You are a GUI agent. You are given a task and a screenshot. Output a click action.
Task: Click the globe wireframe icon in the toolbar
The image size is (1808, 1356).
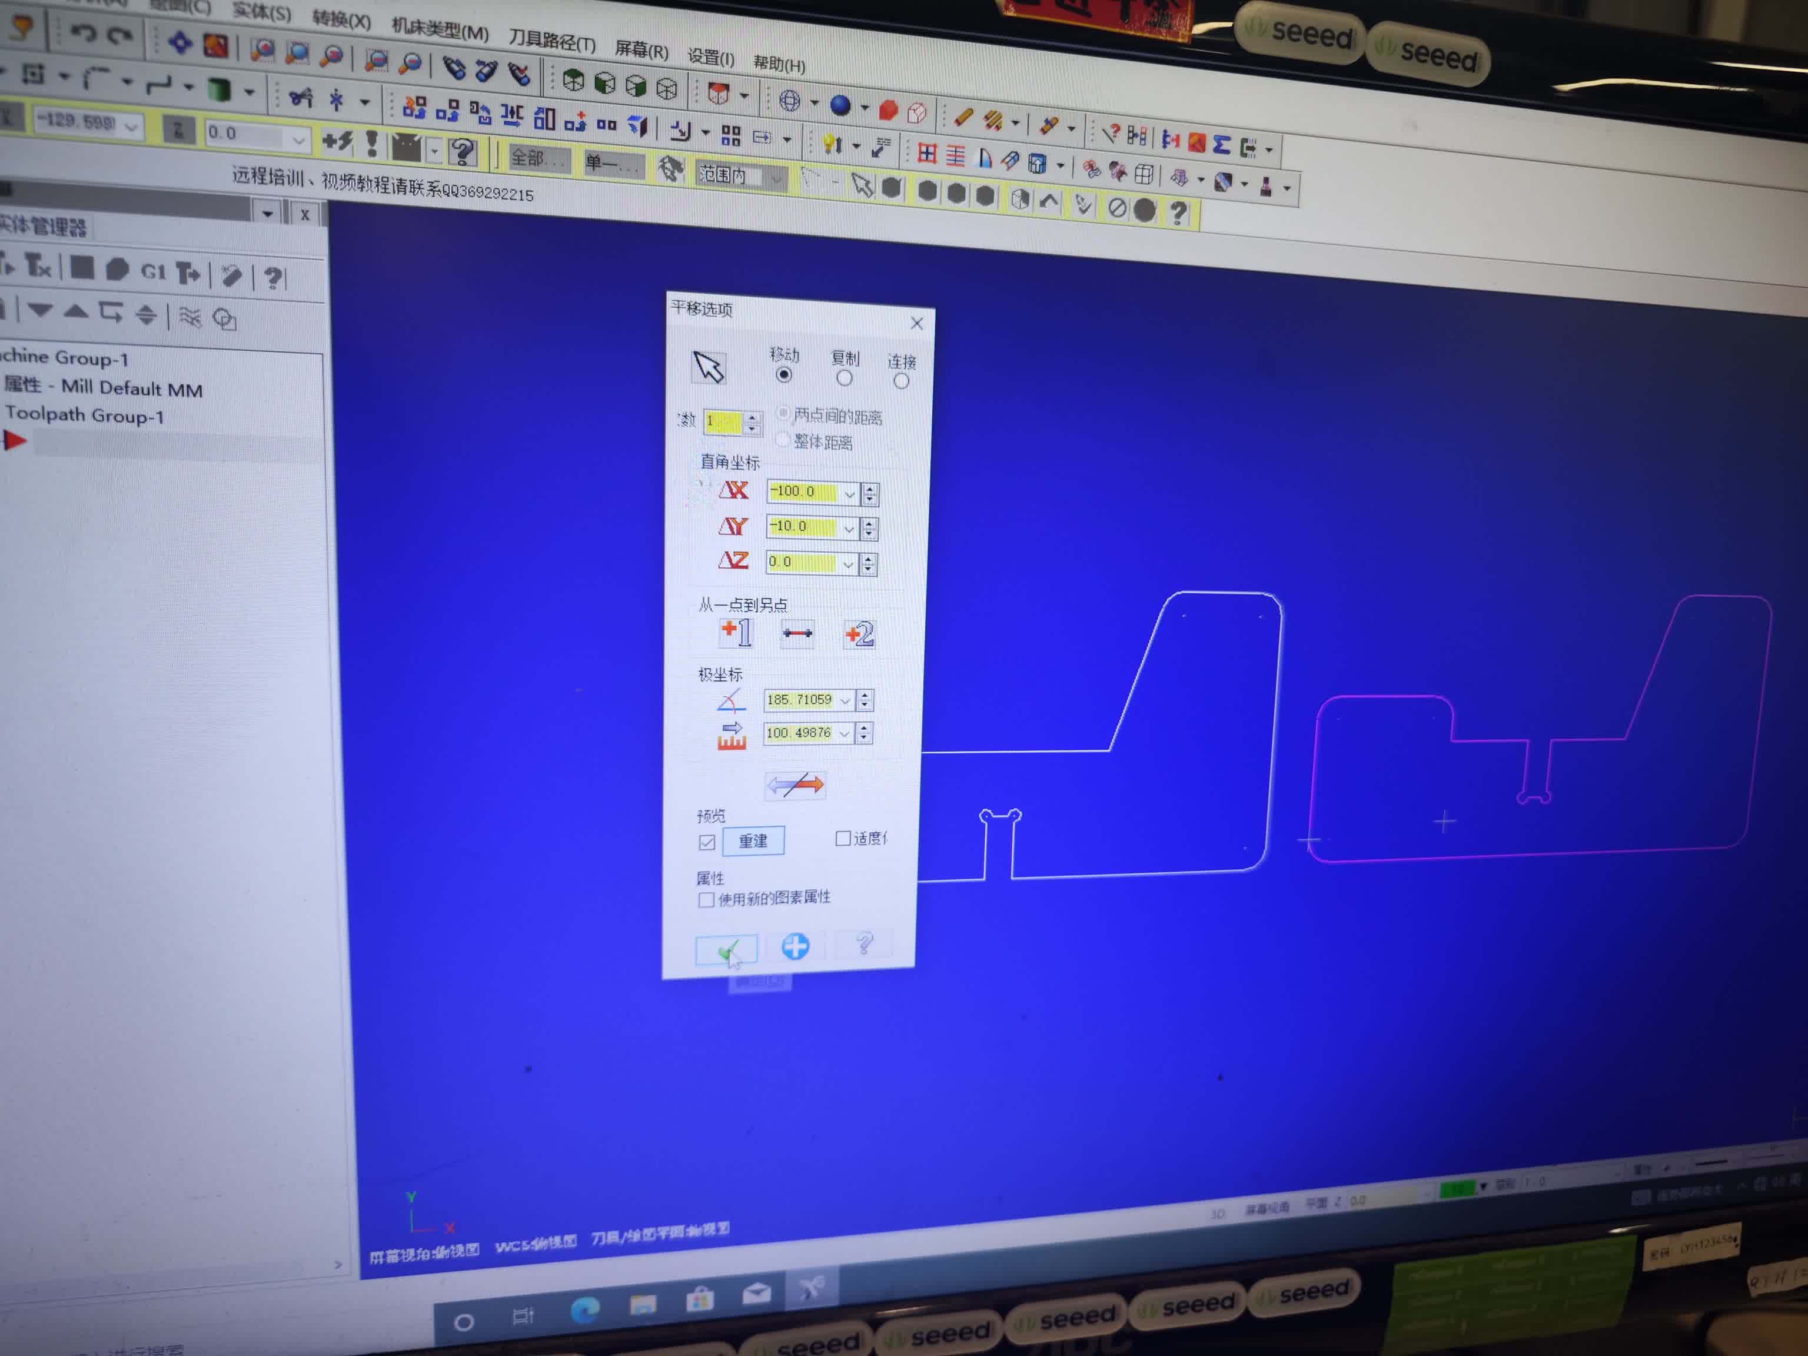tap(789, 101)
